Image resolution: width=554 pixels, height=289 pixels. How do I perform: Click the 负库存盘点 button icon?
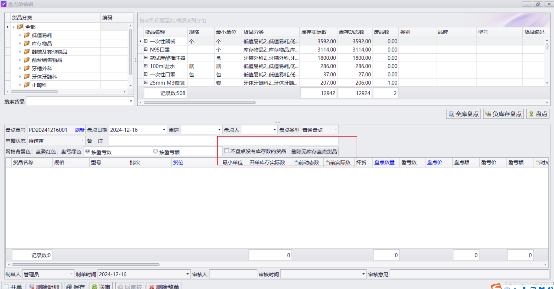(488, 114)
